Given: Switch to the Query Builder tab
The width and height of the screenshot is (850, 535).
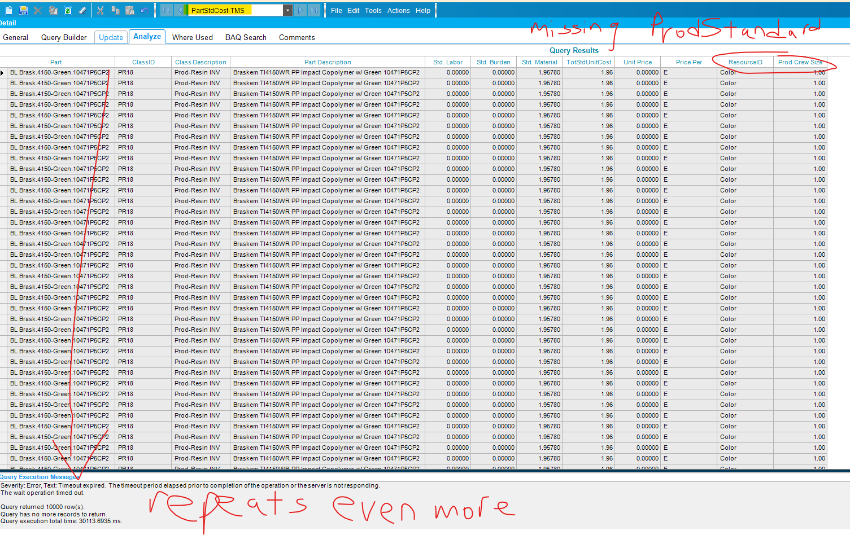Looking at the screenshot, I should point(64,37).
